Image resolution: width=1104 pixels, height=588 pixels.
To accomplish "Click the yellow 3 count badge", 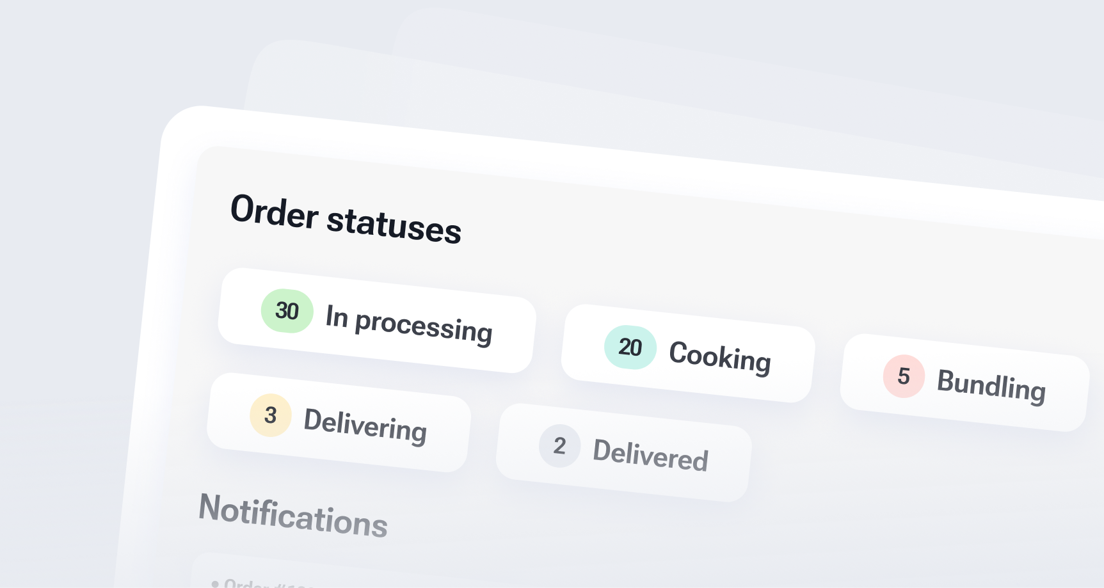I will click(270, 415).
